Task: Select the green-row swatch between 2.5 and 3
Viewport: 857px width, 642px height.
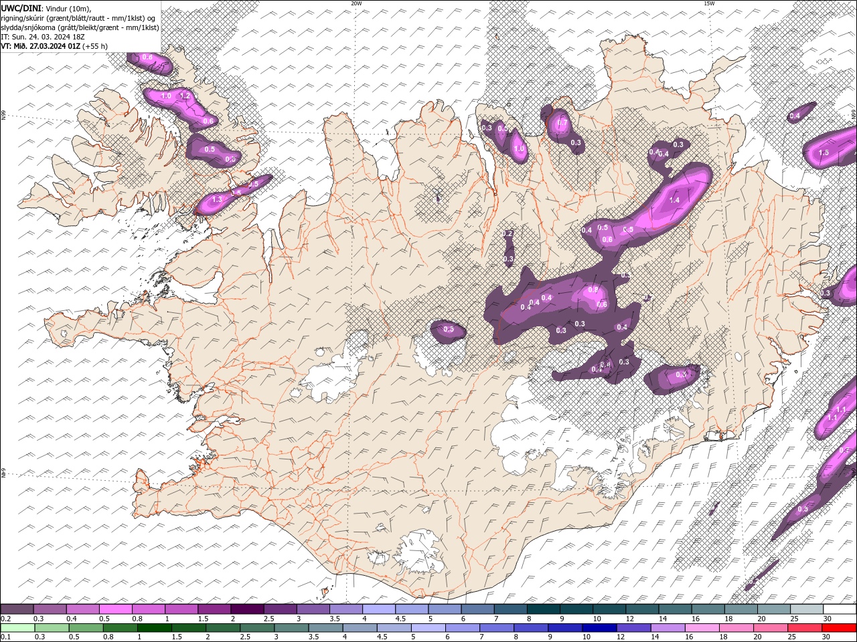Action: coord(256,628)
